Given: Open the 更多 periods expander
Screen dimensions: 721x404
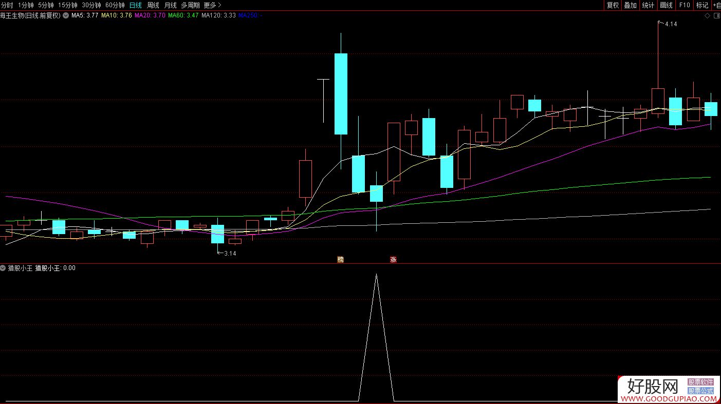Looking at the screenshot, I should tap(212, 5).
